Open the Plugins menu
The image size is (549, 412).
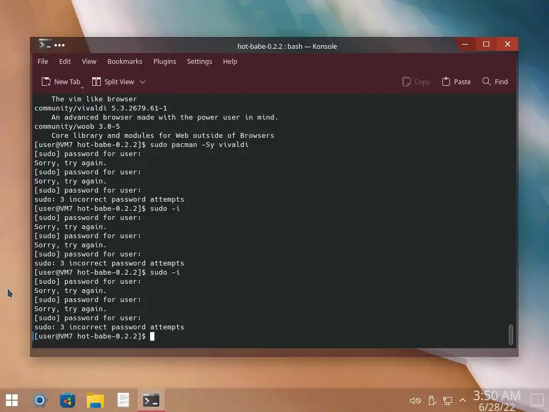(165, 61)
